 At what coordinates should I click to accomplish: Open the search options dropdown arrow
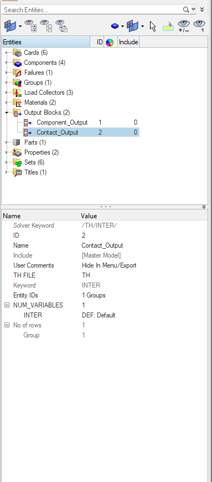coord(193,9)
